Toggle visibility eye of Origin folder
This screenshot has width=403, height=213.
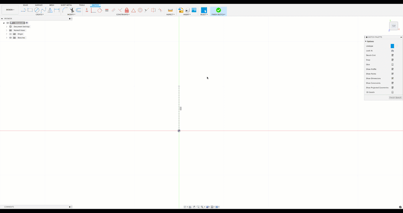click(10, 34)
